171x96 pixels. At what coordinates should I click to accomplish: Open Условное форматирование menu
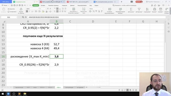coord(110,11)
